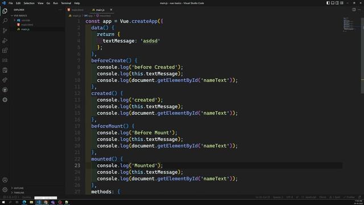Open the Windows Start button
The width and height of the screenshot is (364, 205).
click(3, 202)
